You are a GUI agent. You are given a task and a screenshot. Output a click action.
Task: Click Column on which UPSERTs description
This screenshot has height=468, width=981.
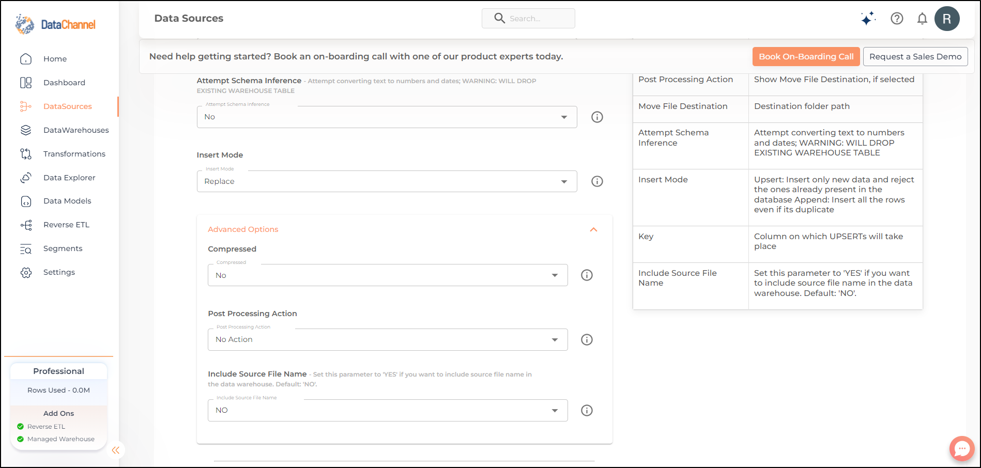coord(829,241)
